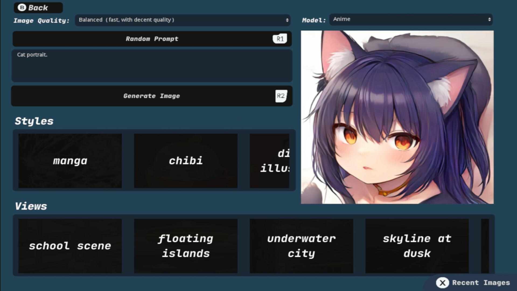Viewport: 517px width, 291px height.
Task: Choose the school scene view
Action: coord(70,245)
